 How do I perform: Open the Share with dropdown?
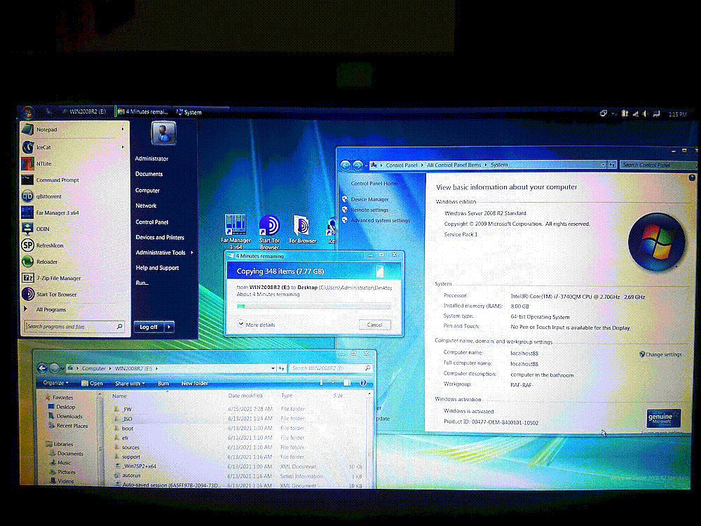pos(130,384)
